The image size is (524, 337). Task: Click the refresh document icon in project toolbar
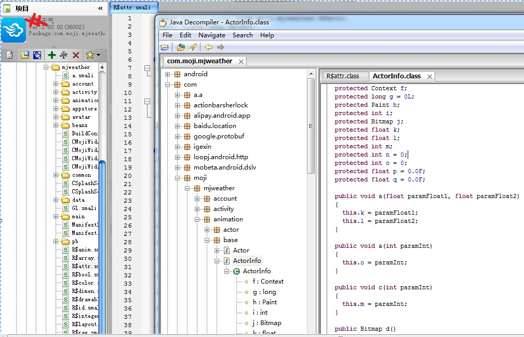[x=10, y=55]
